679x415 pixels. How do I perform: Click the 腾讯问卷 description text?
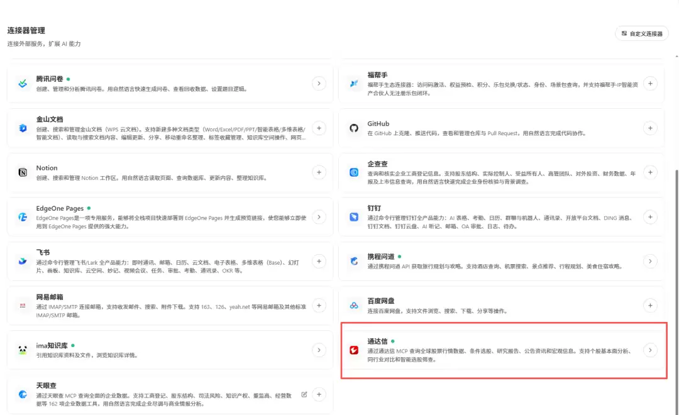(141, 89)
